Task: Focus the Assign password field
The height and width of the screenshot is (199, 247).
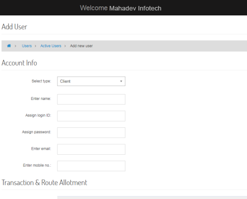Action: 91,132
